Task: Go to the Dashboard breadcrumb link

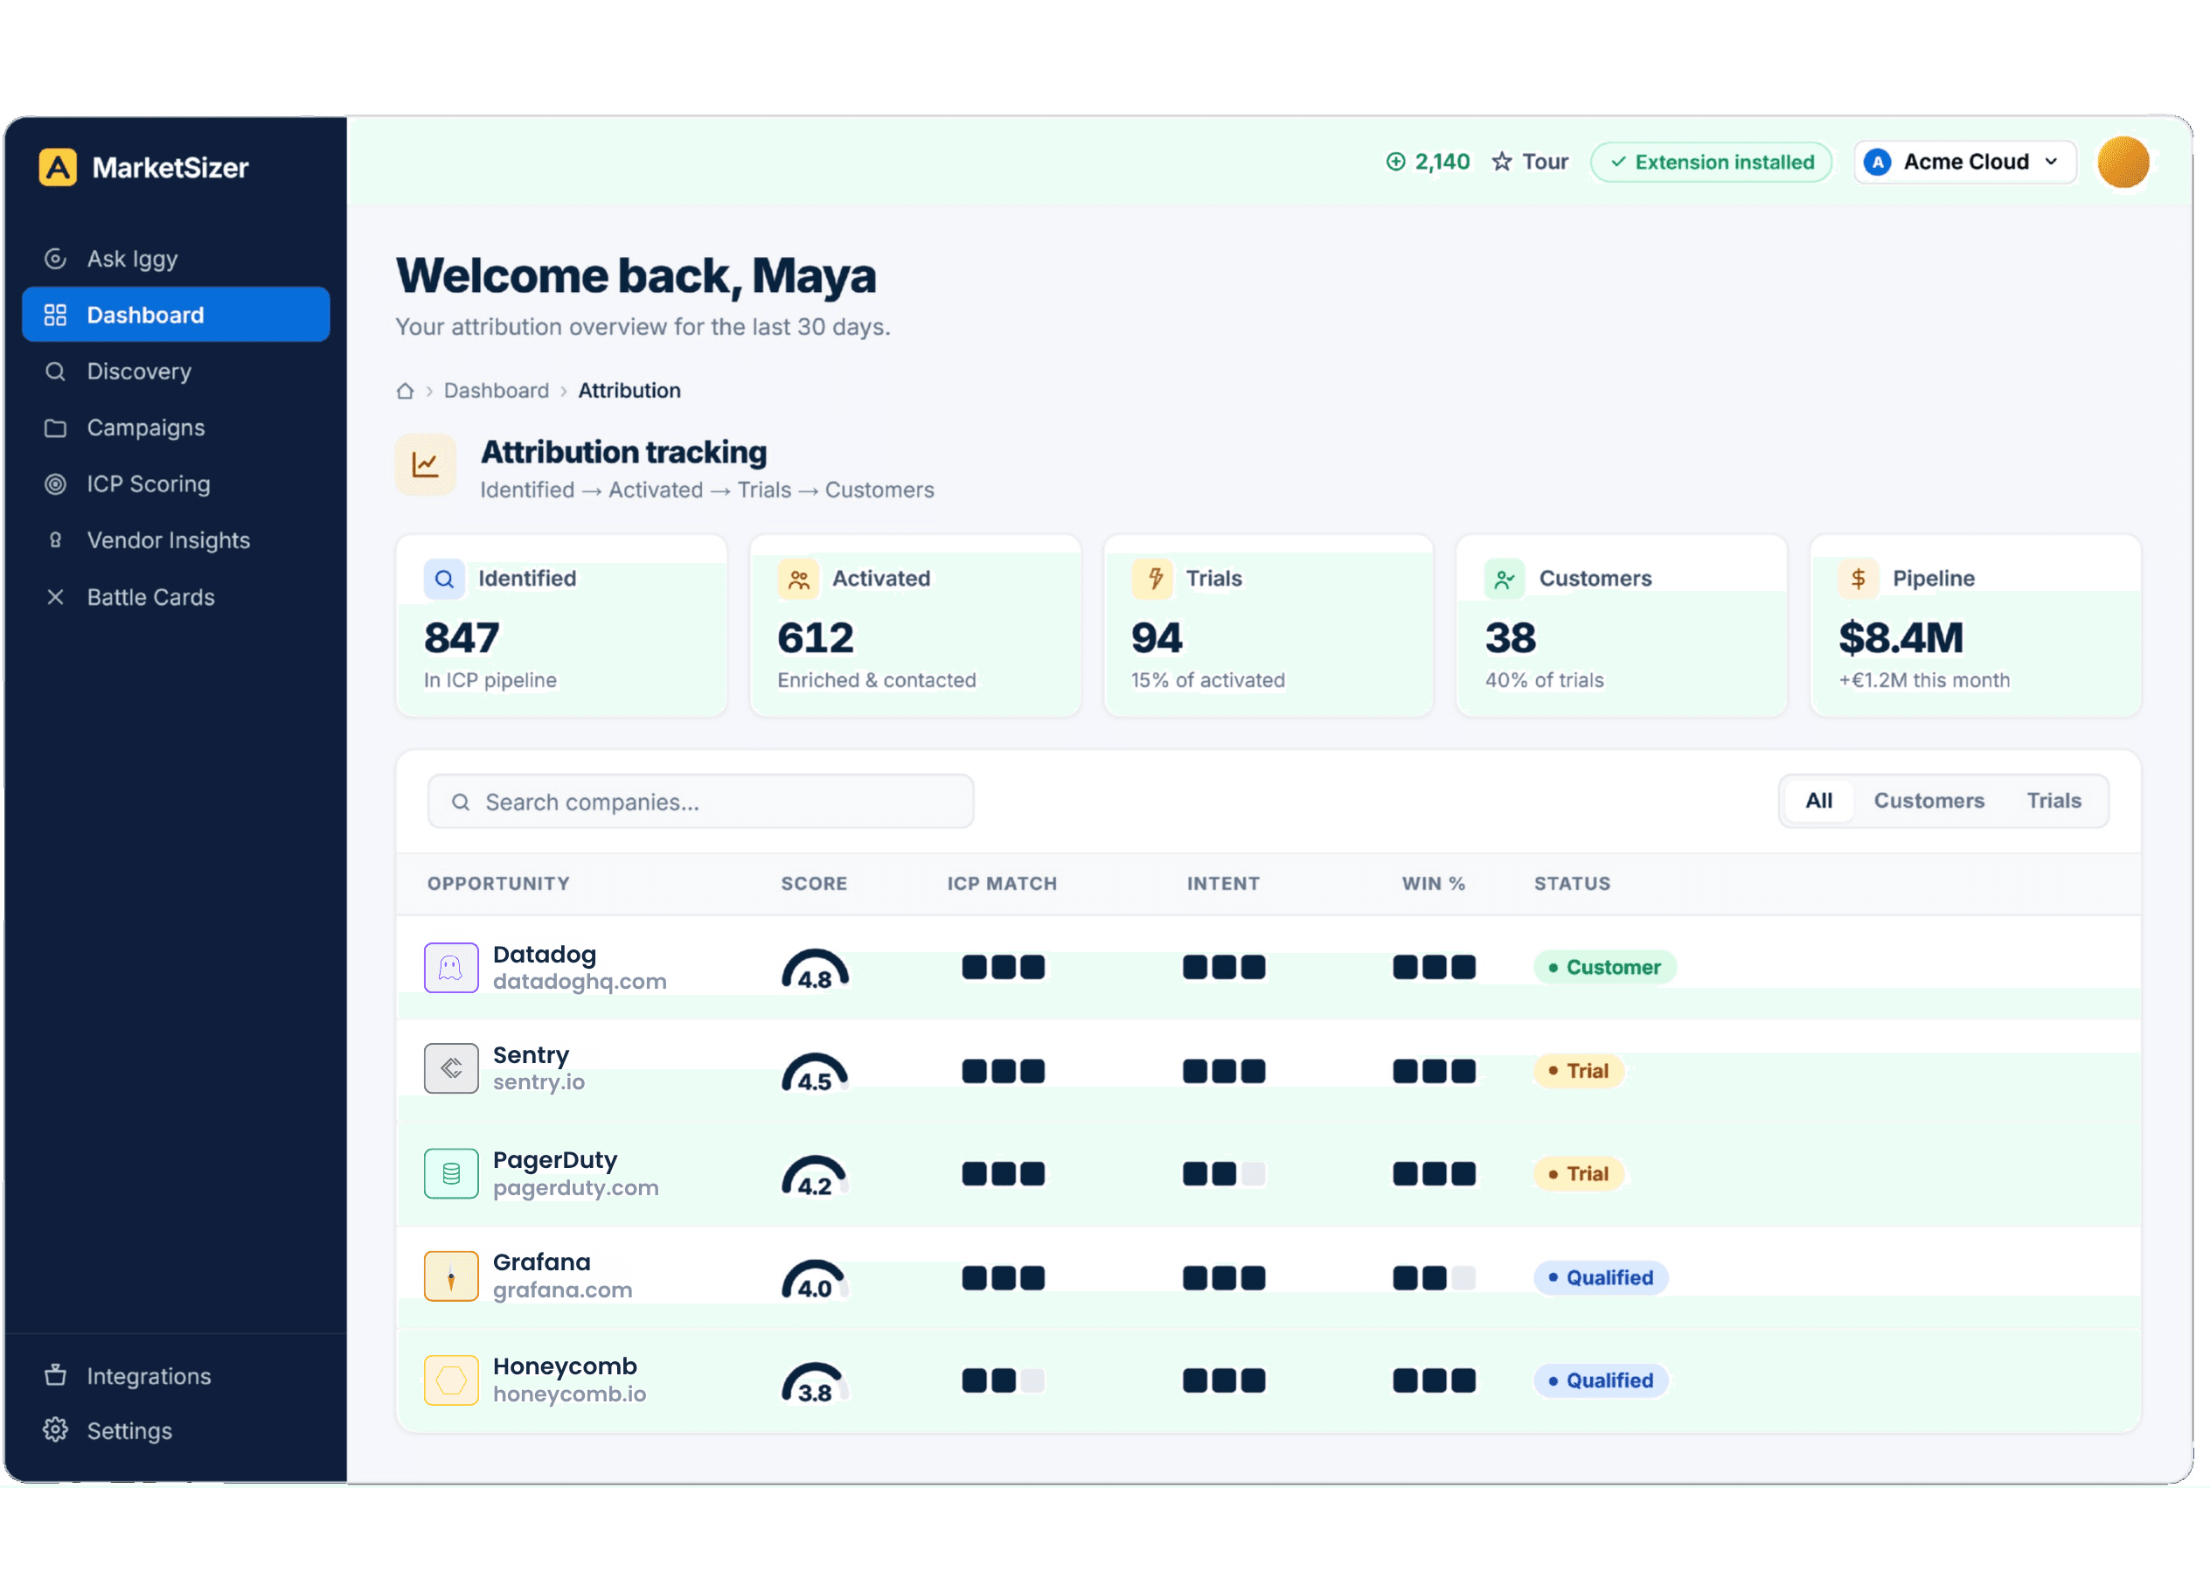Action: point(497,391)
